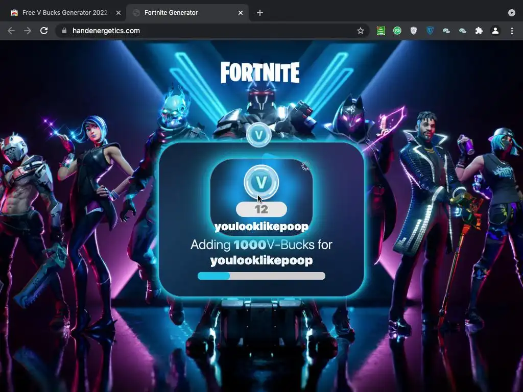Reload the handenergetics.com page
Viewport: 523px width, 392px height.
tap(44, 31)
